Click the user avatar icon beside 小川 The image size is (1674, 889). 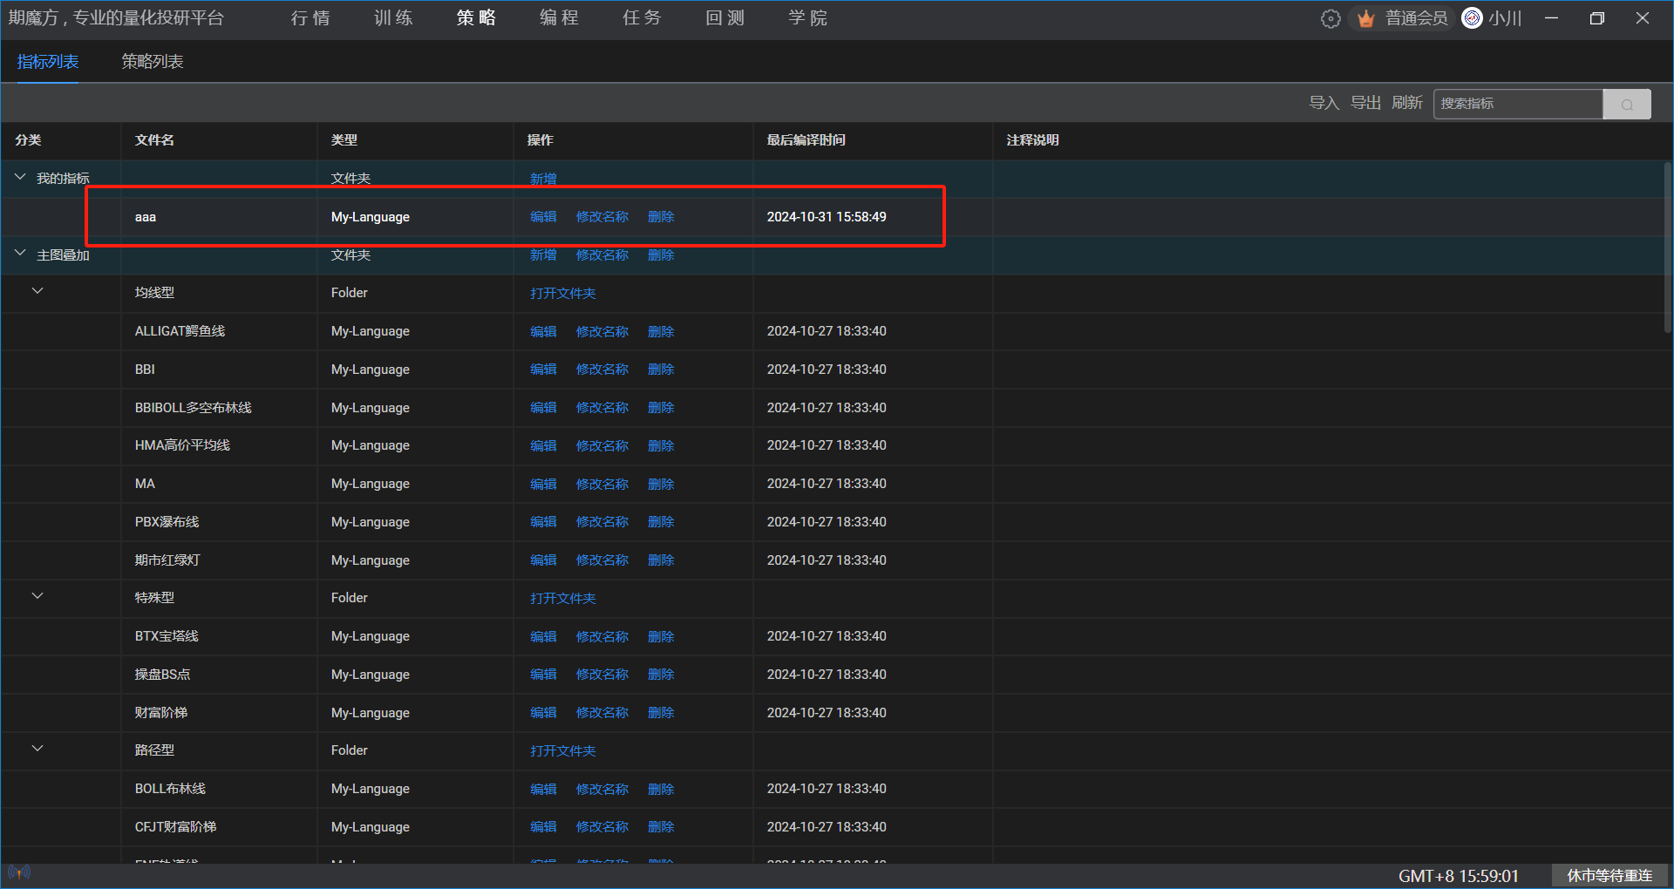(x=1472, y=18)
